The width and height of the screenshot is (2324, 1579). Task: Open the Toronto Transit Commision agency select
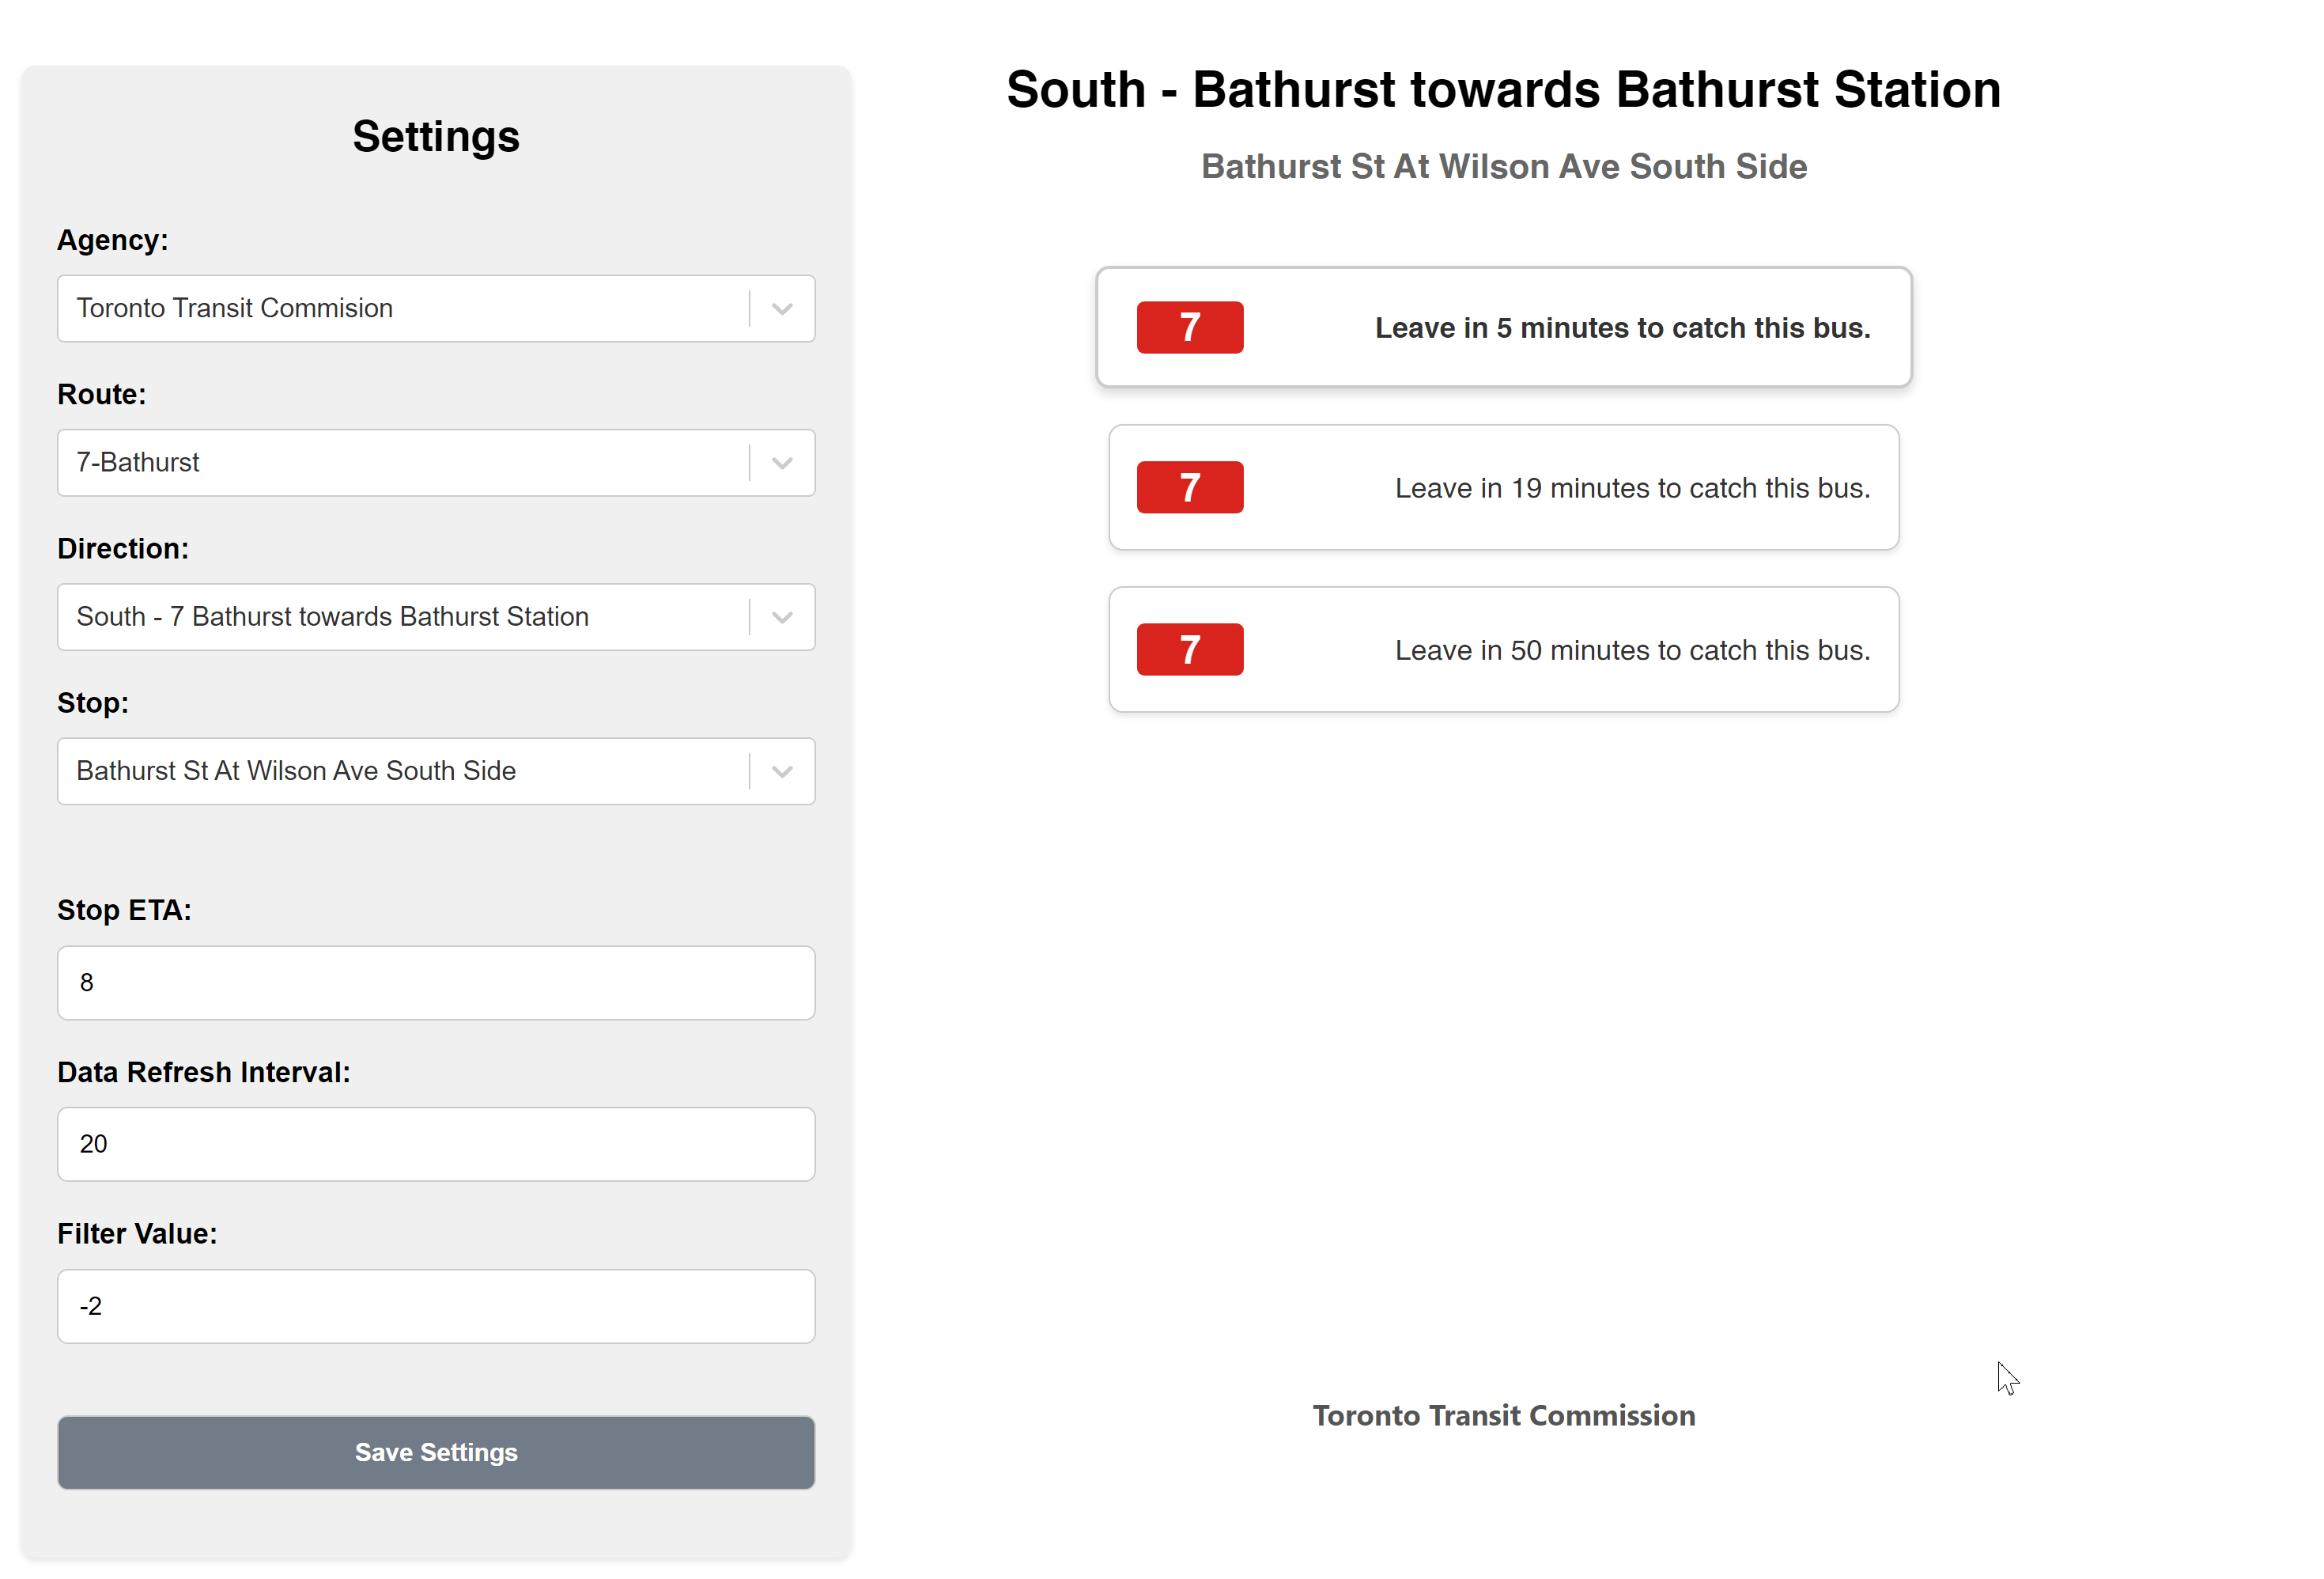click(x=400, y=309)
